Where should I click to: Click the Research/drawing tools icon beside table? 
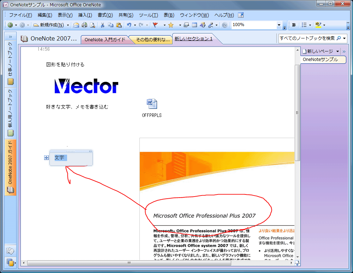[203, 25]
